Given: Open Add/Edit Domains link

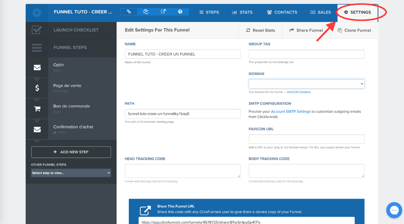Looking at the screenshot, I should click(x=299, y=92).
